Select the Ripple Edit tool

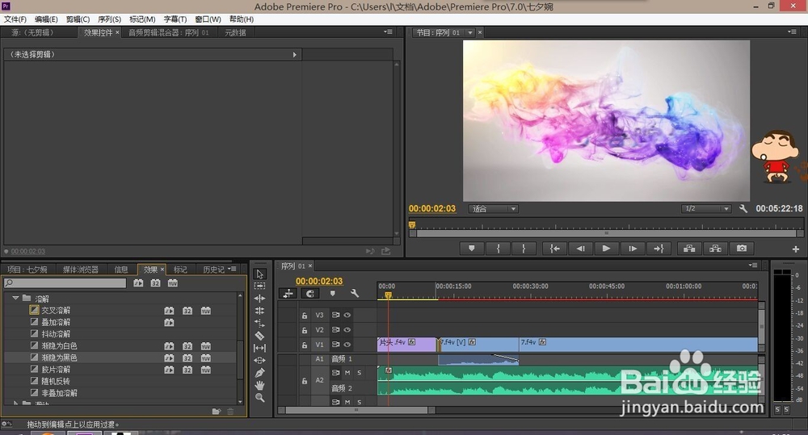[259, 298]
